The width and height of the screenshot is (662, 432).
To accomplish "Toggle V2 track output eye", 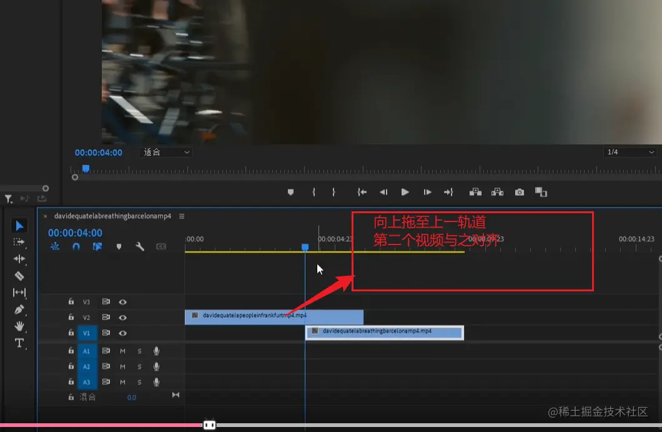I will coord(122,318).
